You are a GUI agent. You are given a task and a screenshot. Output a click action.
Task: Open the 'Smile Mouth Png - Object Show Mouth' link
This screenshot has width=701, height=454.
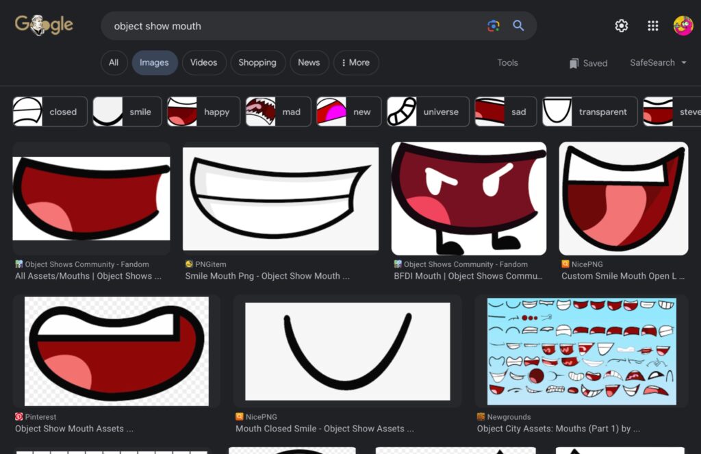point(268,276)
